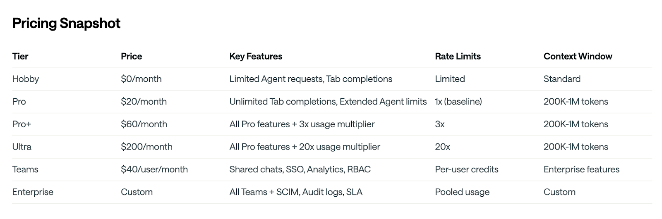
Task: Click the Tier column header
Action: 20,57
